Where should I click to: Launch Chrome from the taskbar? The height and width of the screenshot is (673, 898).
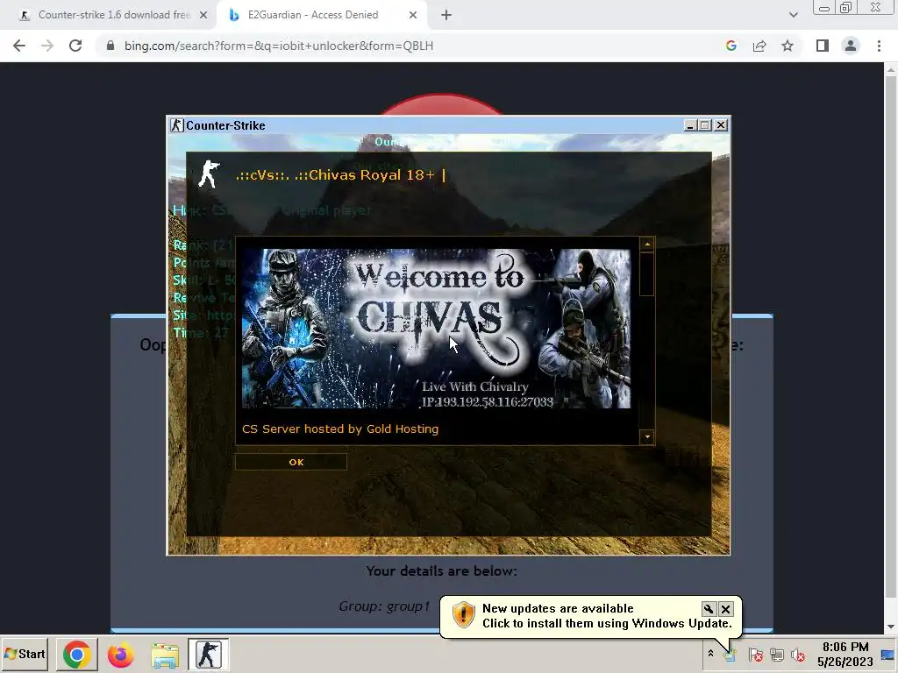point(77,654)
